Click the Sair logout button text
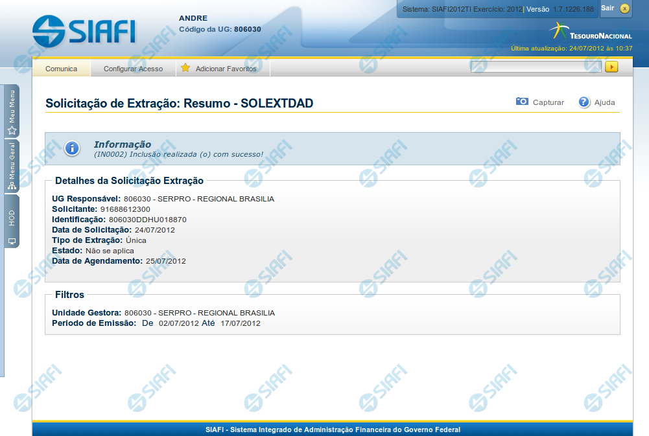Screen dimensions: 649x436 [x=608, y=8]
